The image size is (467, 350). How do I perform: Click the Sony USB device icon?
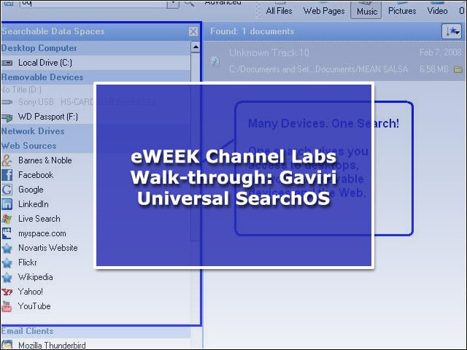tap(7, 102)
